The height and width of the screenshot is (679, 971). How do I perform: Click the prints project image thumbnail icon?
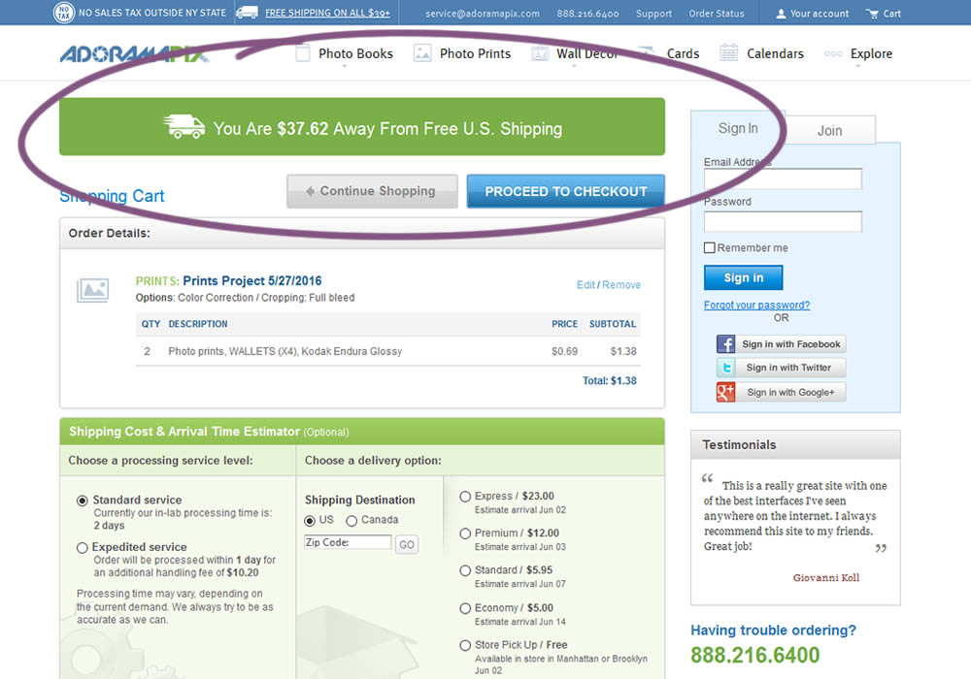click(x=92, y=290)
